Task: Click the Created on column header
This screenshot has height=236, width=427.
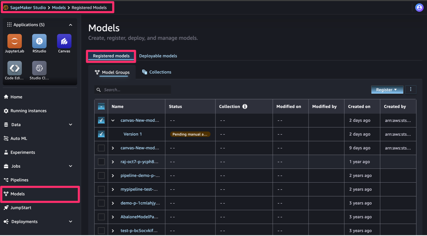Action: point(359,107)
